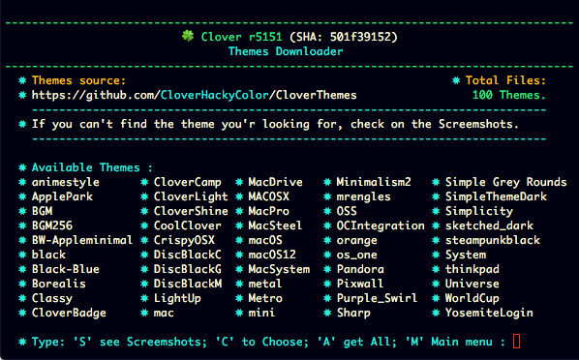Select the metal theme name

point(265,284)
